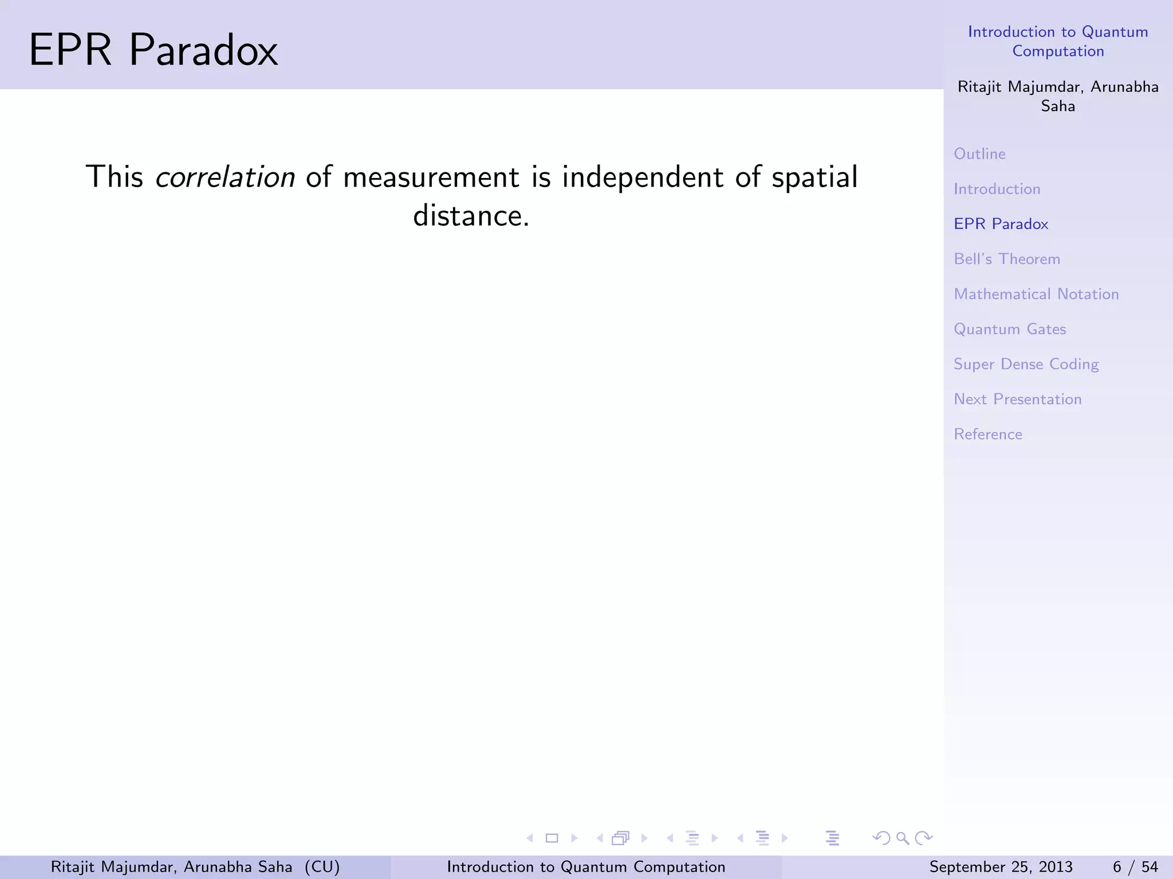Go to previous frame arrow
Viewport: 1173px width, 879px height.
[x=600, y=838]
